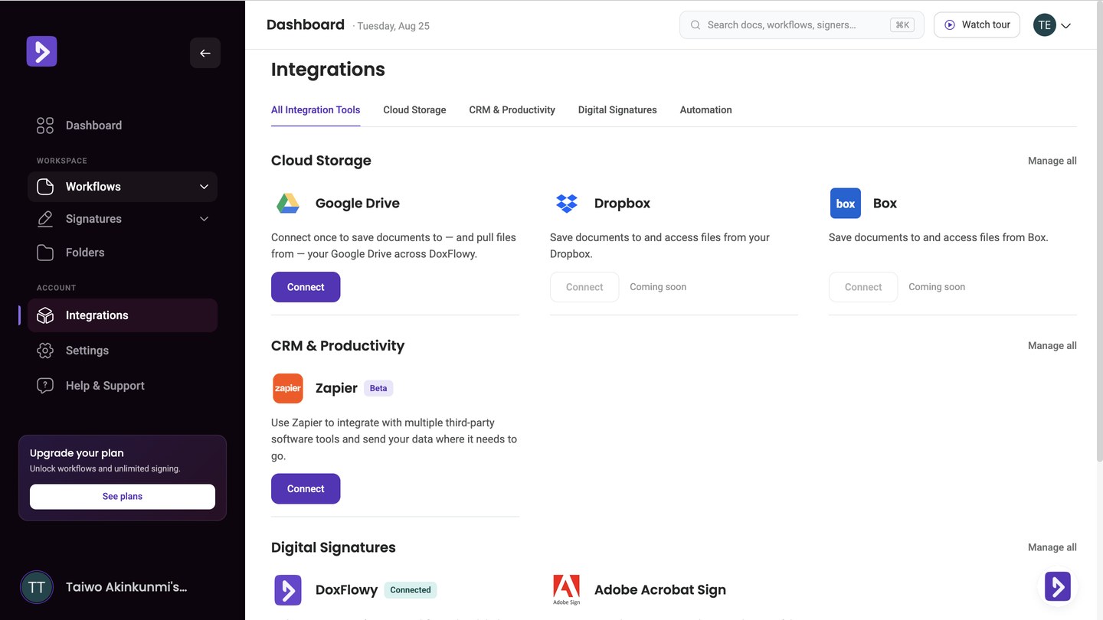Click the DoxFlowy logo in the sidebar

click(x=42, y=51)
